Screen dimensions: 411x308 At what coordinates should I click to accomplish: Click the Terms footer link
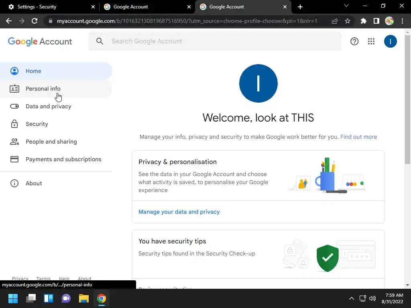[43, 278]
